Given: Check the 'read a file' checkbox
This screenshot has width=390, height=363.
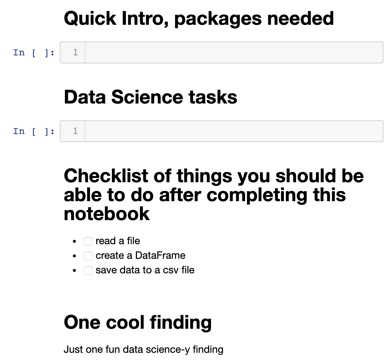Looking at the screenshot, I should pos(88,241).
